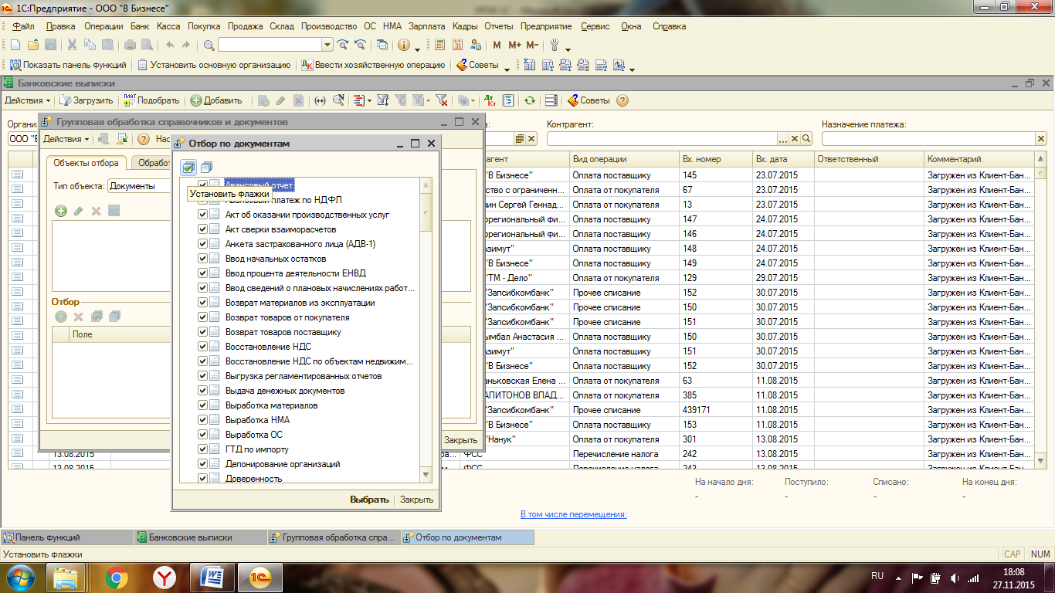
Task: Click Загрузить button in Банковские выписки
Action: coord(87,100)
